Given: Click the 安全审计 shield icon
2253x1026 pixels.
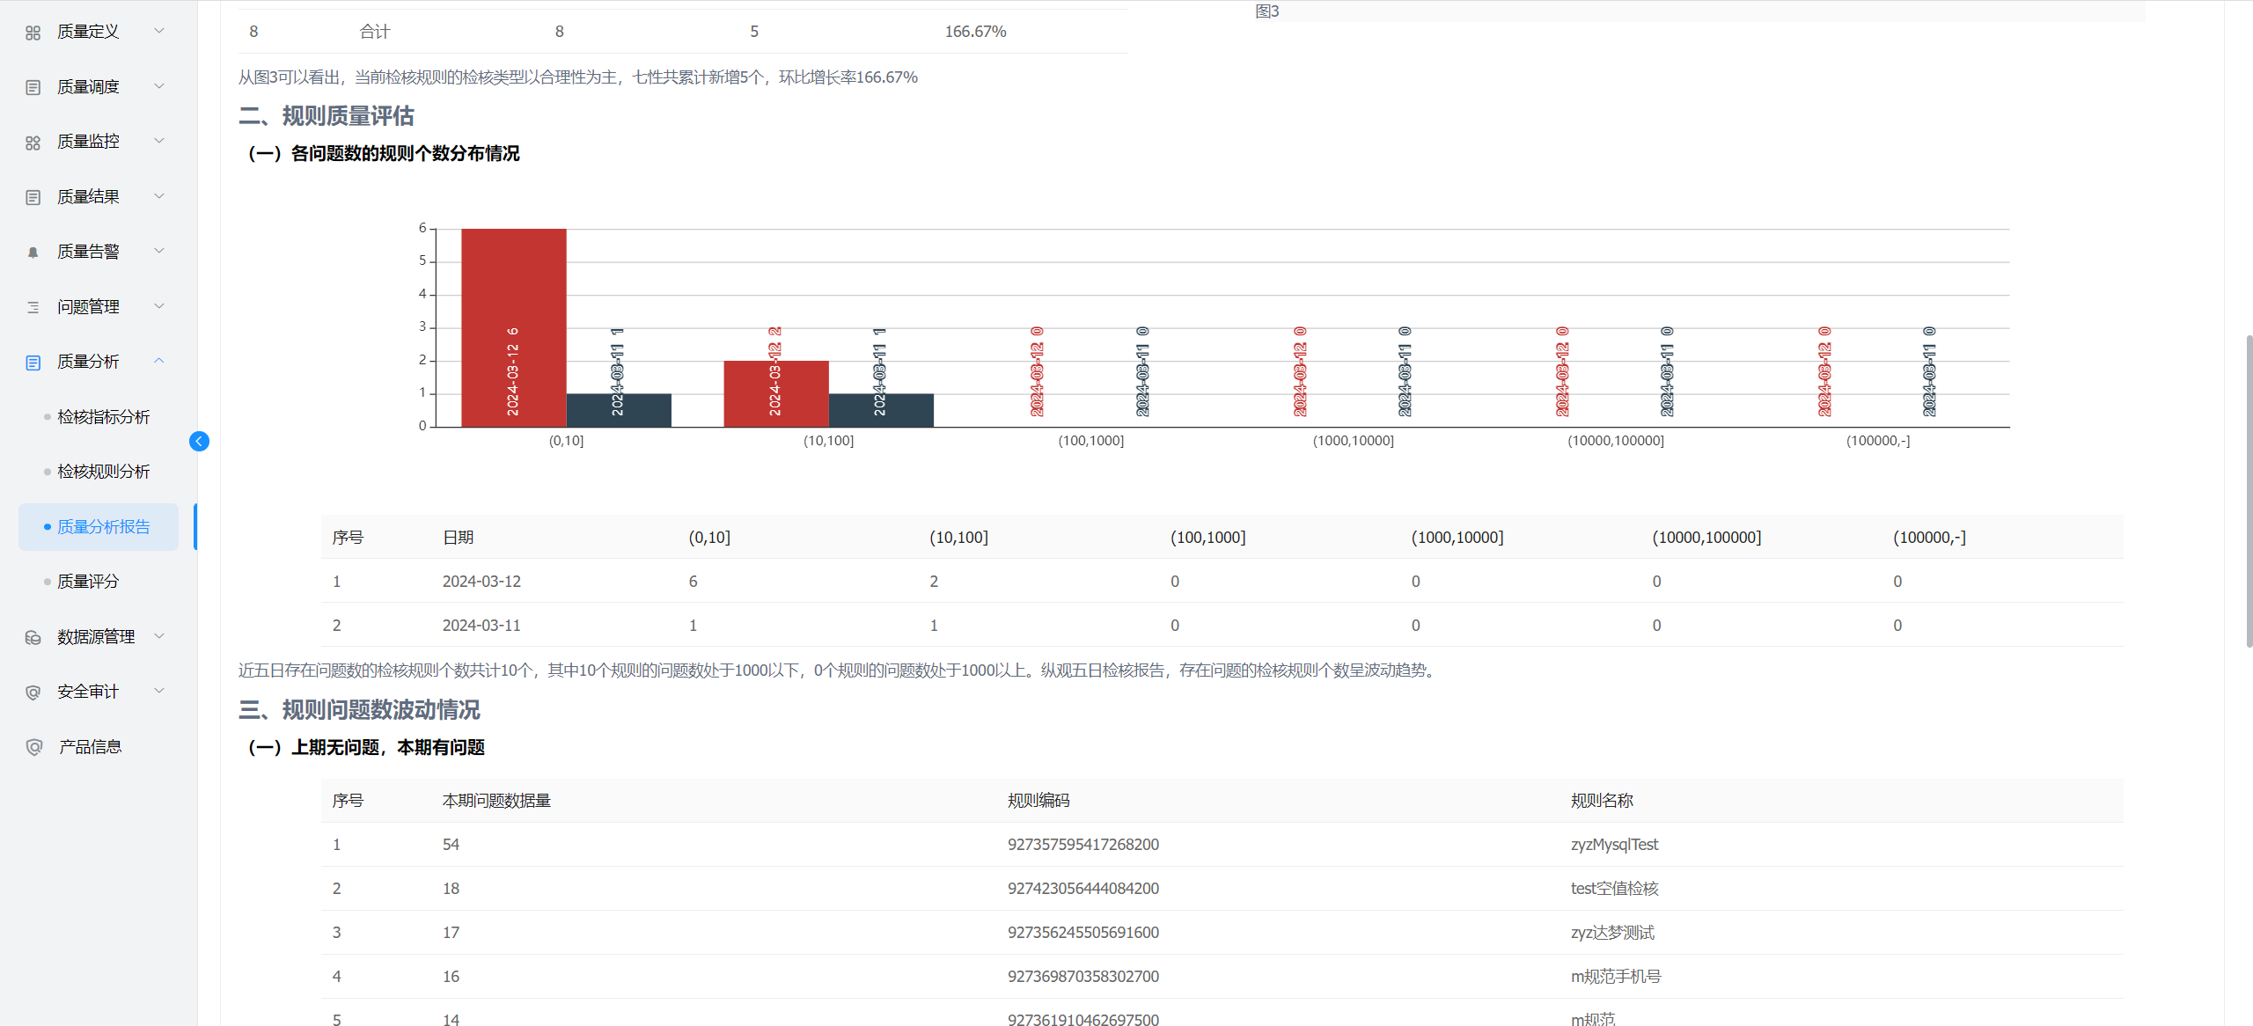Looking at the screenshot, I should pyautogui.click(x=33, y=693).
